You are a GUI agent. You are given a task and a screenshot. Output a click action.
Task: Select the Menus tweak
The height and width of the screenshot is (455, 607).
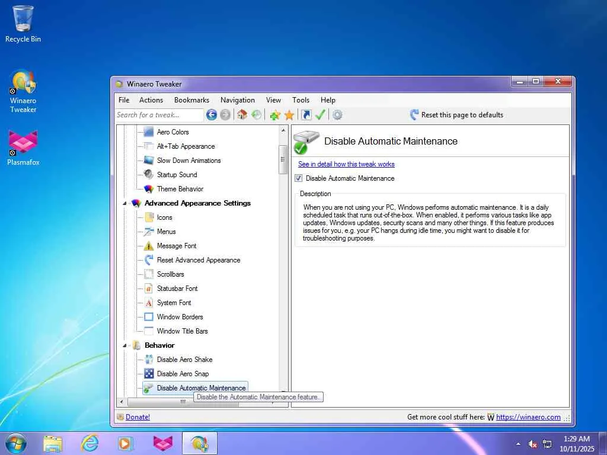click(x=166, y=232)
